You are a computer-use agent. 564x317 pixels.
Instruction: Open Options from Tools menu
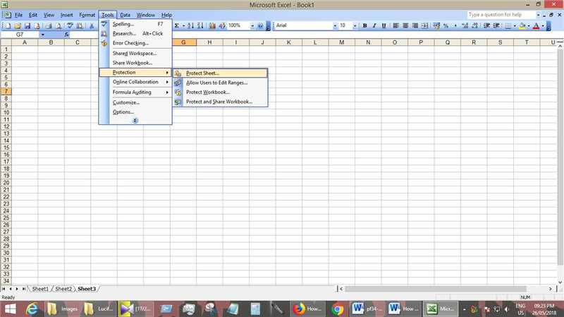point(135,112)
